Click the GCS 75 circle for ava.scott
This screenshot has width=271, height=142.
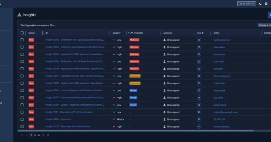[x=199, y=98]
